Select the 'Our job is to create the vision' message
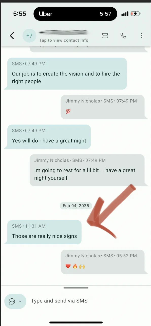The width and height of the screenshot is (151, 326). coord(65,74)
